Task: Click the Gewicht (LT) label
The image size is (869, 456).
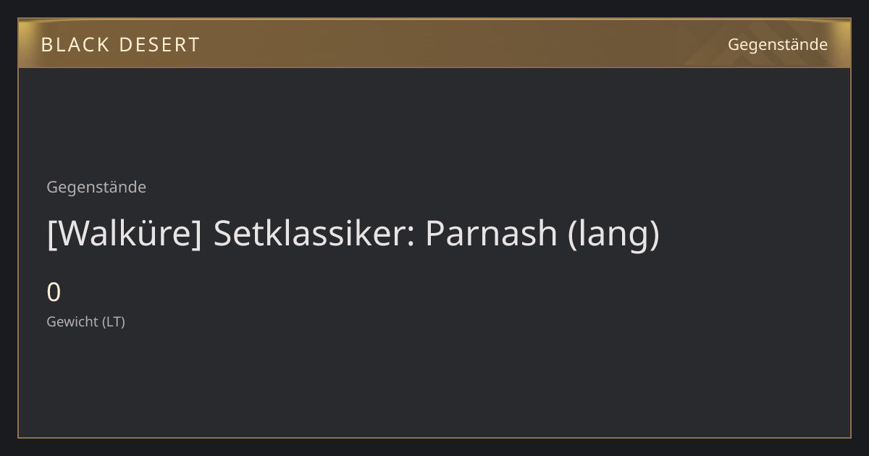Action: click(85, 321)
